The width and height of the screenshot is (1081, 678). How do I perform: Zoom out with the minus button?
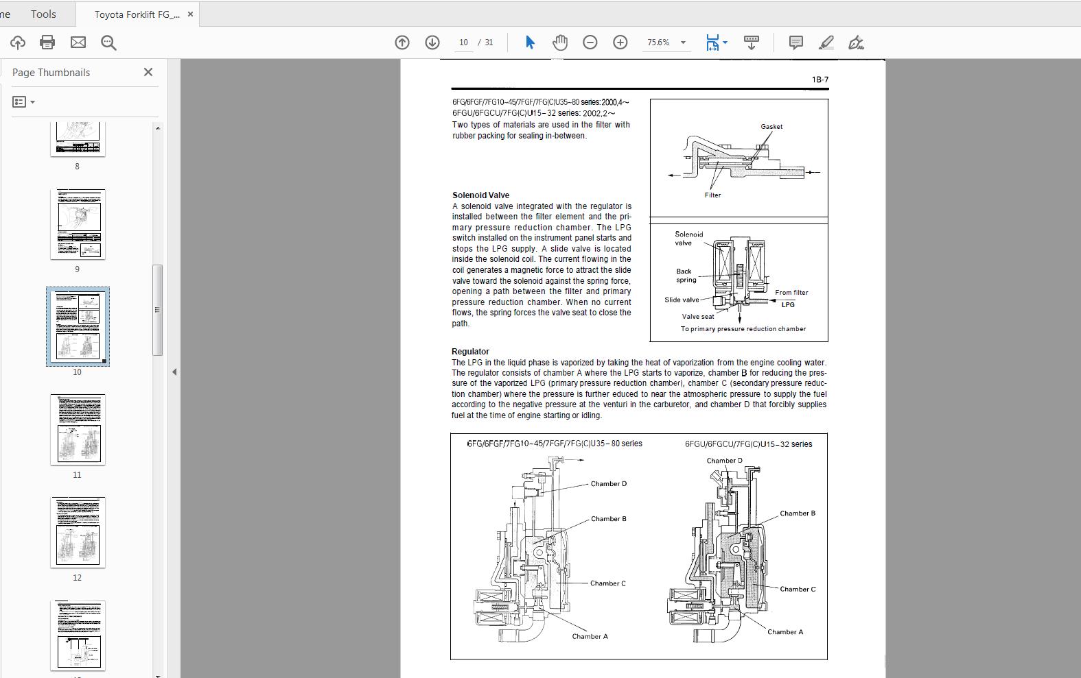tap(590, 43)
